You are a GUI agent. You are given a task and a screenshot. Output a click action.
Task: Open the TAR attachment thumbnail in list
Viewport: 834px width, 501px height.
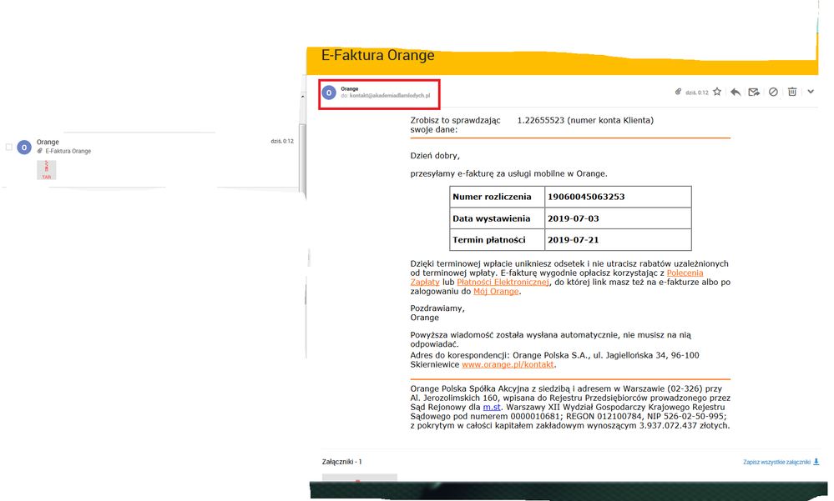tap(48, 169)
